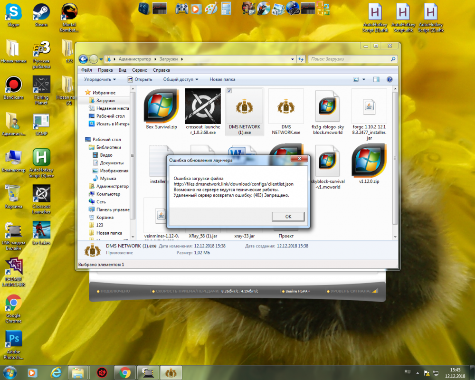Click the RU language indicator in tray

pyautogui.click(x=407, y=371)
